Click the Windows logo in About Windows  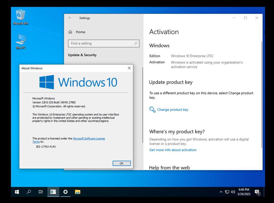(47, 82)
